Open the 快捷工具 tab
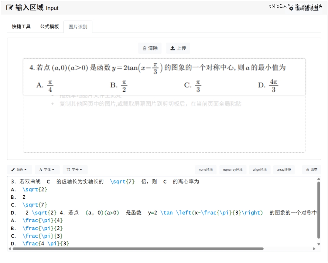The height and width of the screenshot is (263, 328). click(x=21, y=27)
